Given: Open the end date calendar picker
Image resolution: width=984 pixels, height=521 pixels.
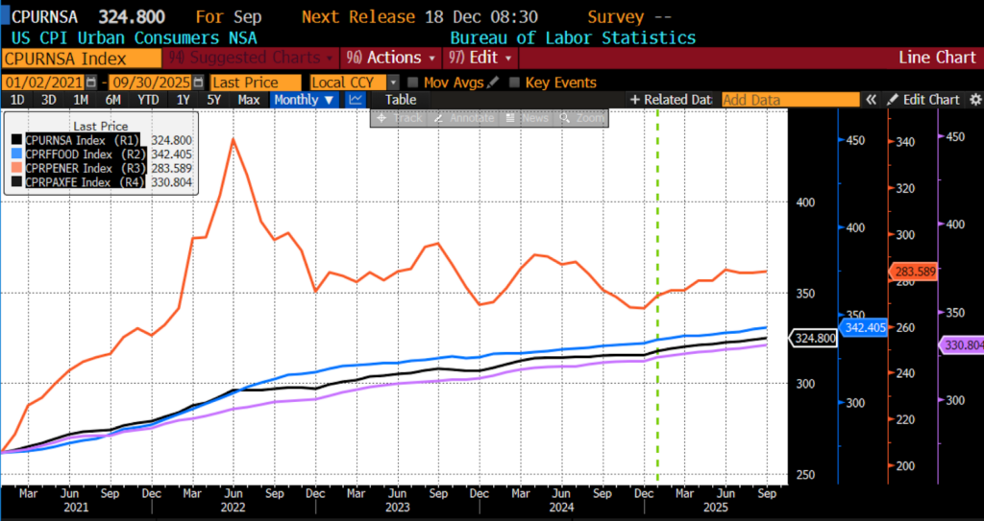Looking at the screenshot, I should [198, 83].
